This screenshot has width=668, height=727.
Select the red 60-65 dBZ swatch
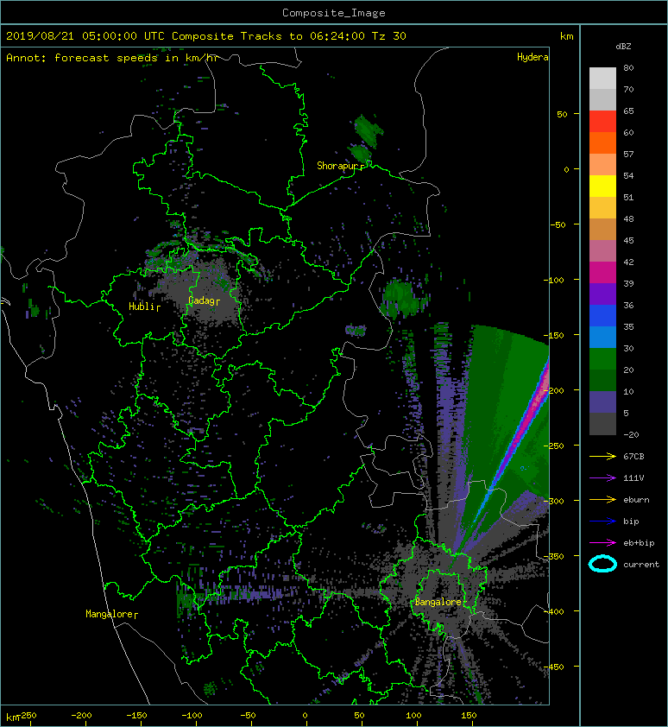pyautogui.click(x=602, y=121)
